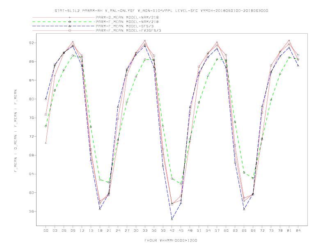Screen dimensions: 325x251
Task: Click x-axis tick label 03
Action: tap(55, 230)
